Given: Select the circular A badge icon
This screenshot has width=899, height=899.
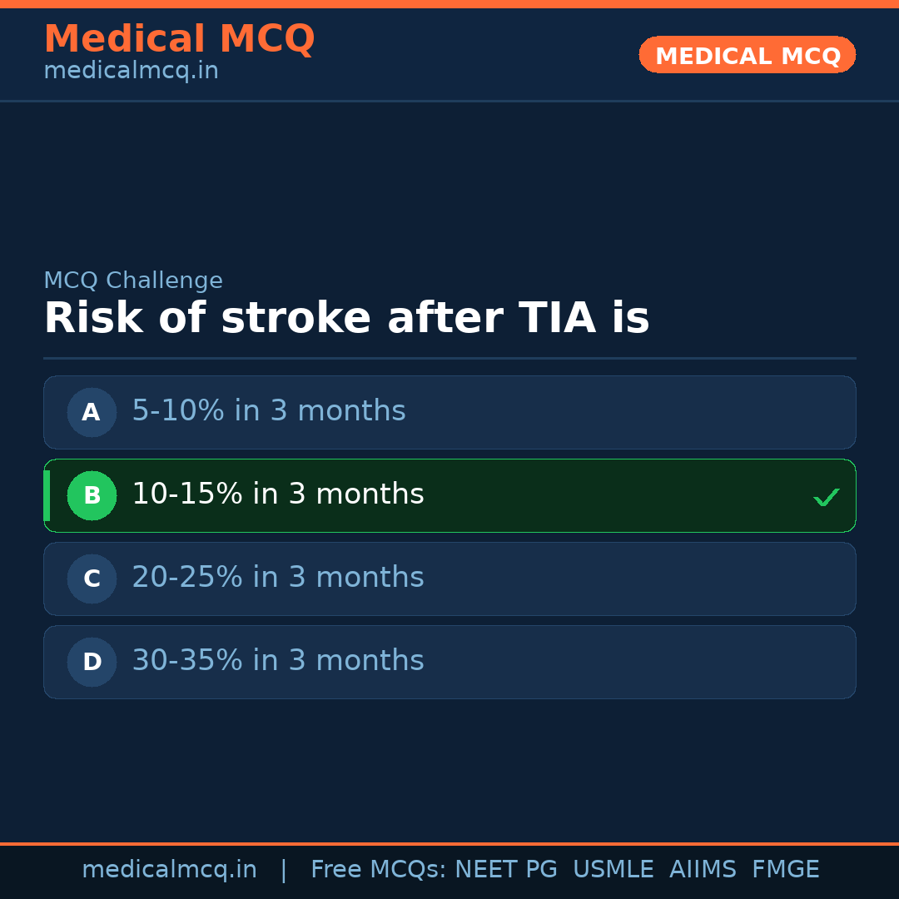Looking at the screenshot, I should pyautogui.click(x=92, y=412).
